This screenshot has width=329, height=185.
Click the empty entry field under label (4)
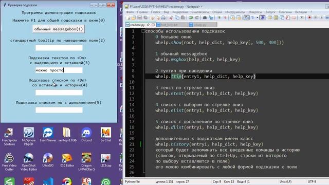(59, 92)
